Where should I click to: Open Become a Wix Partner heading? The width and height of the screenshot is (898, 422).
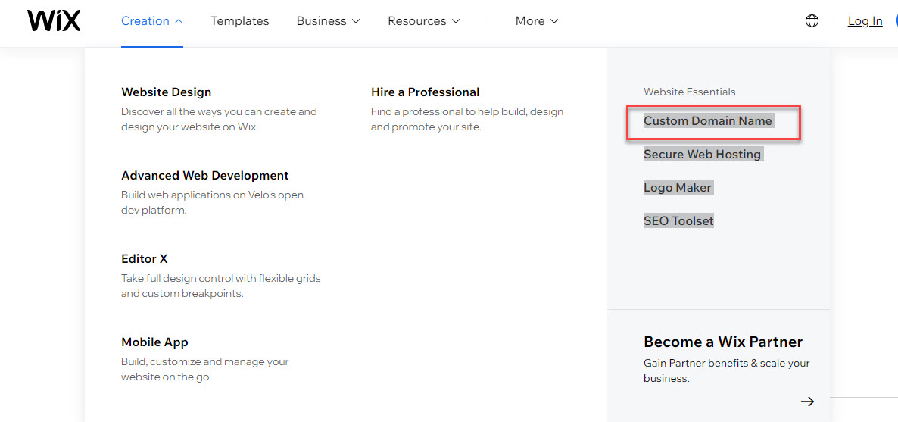[723, 342]
